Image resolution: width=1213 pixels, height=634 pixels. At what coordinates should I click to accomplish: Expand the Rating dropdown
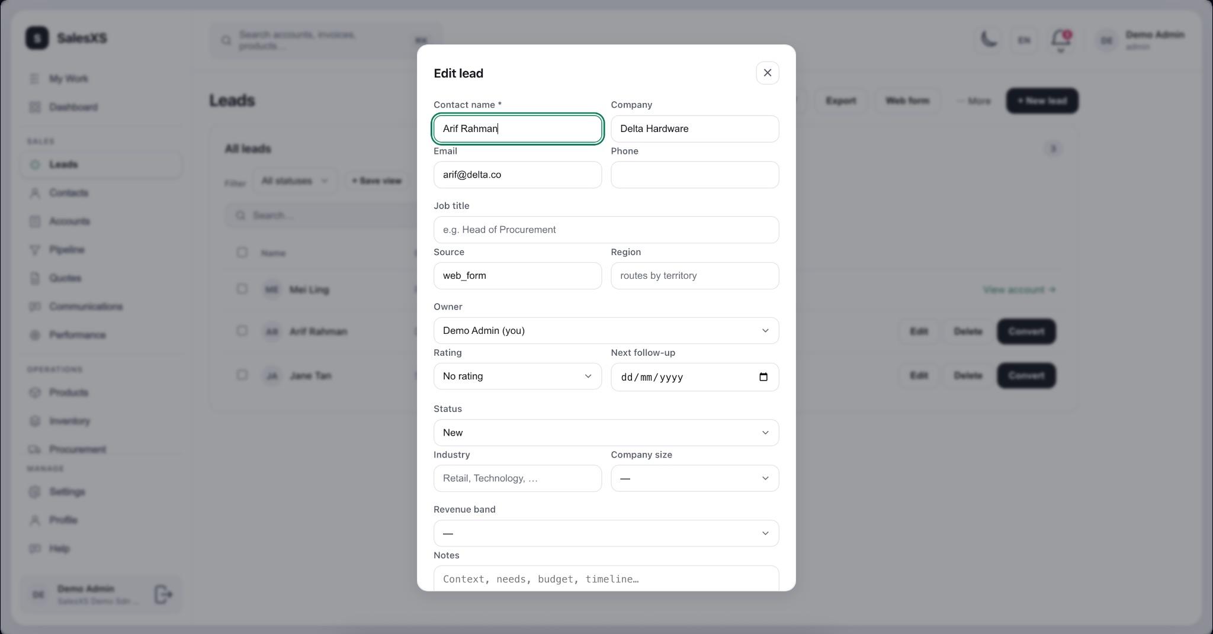pyautogui.click(x=517, y=376)
